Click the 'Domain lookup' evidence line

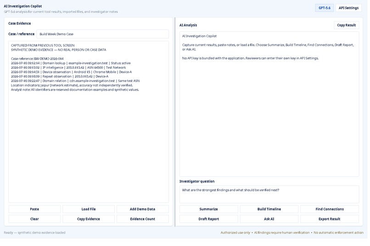(x=71, y=63)
